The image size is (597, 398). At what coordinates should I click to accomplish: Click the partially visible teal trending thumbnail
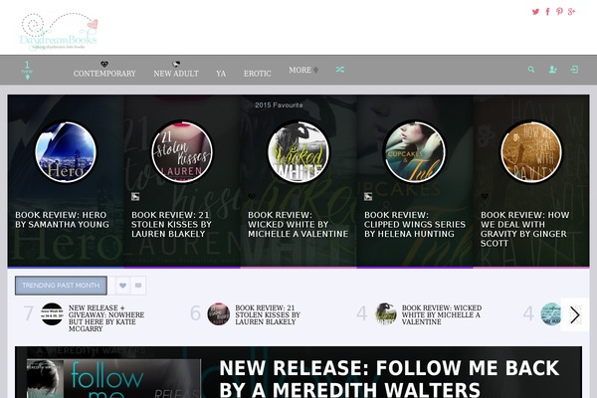click(551, 314)
